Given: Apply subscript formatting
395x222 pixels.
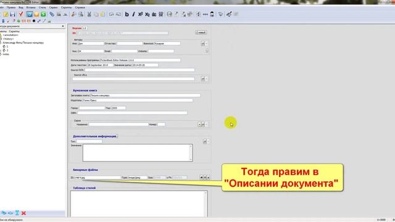Looking at the screenshot, I should click(x=147, y=14).
